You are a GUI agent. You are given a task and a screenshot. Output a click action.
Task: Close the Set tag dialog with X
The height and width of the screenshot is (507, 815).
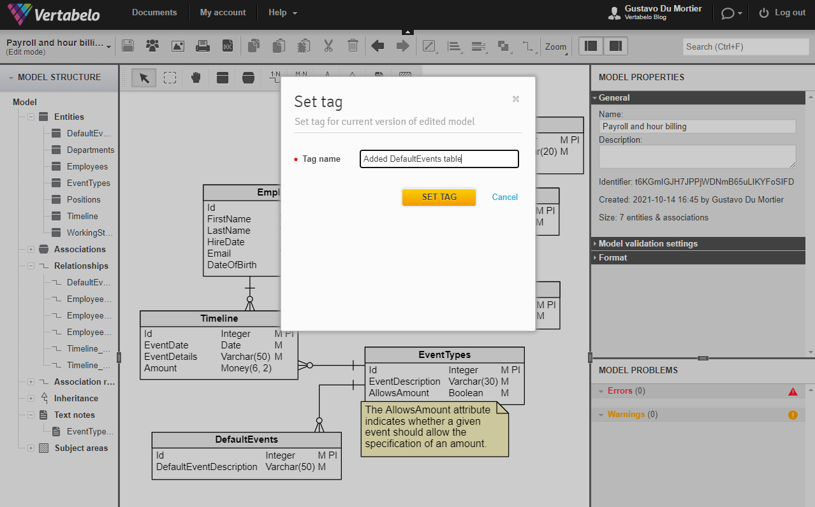coord(516,99)
